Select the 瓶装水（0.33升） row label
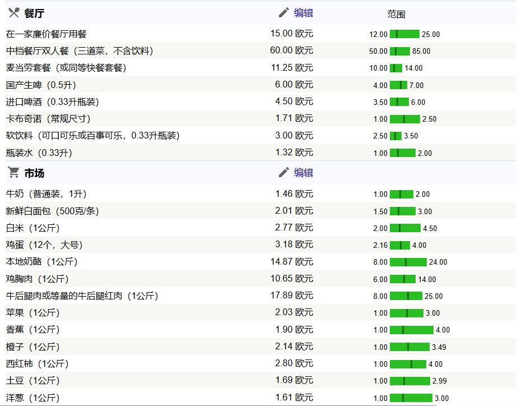Screen dimensions: 517x406 tap(39, 153)
